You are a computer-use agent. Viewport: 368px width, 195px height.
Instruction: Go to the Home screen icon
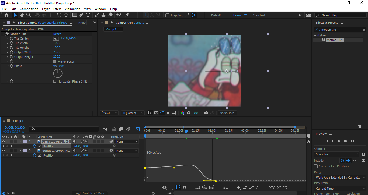pyautogui.click(x=6, y=15)
